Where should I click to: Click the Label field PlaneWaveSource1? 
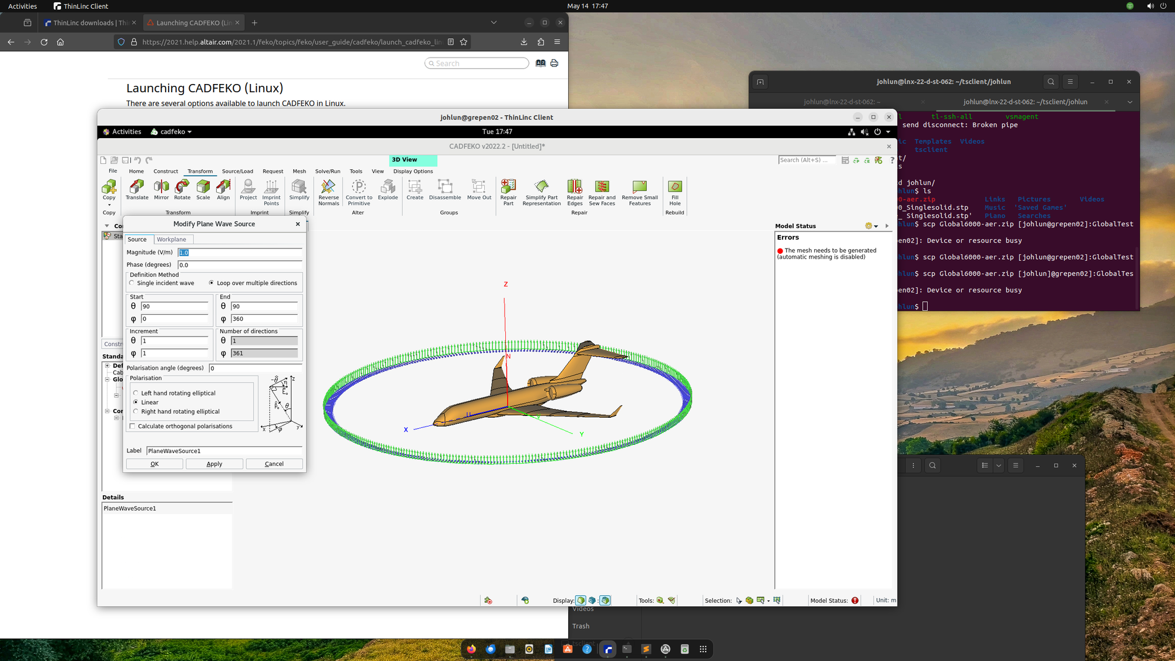pos(224,451)
